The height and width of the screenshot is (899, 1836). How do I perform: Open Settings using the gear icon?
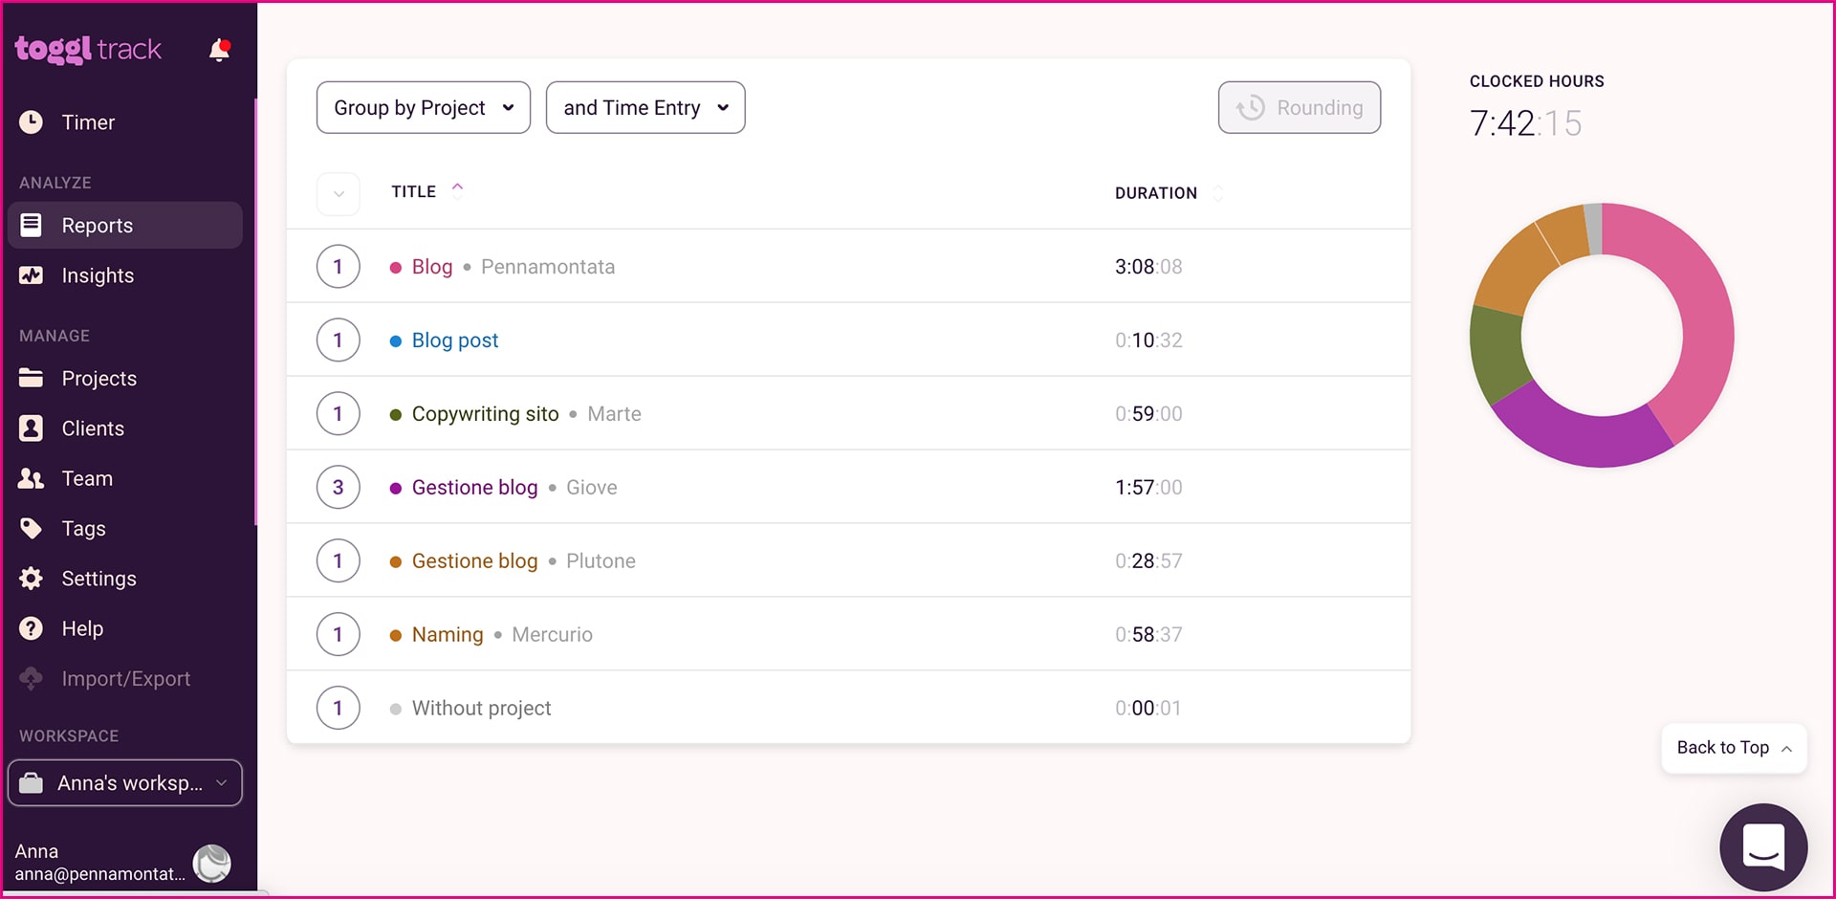[31, 579]
